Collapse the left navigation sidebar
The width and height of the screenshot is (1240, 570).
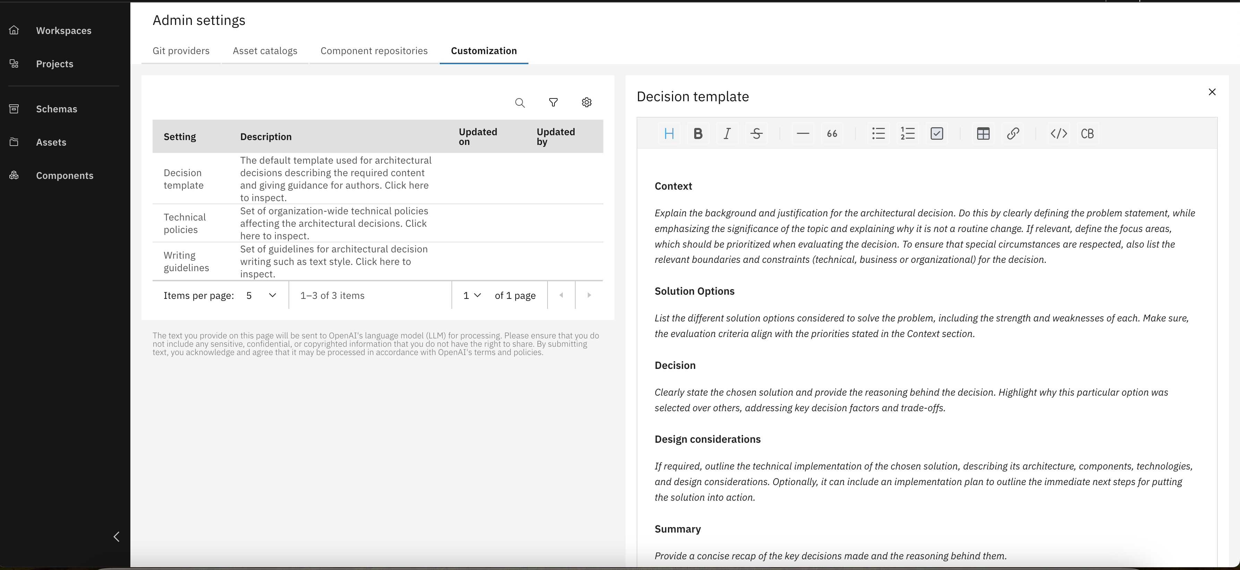coord(117,536)
